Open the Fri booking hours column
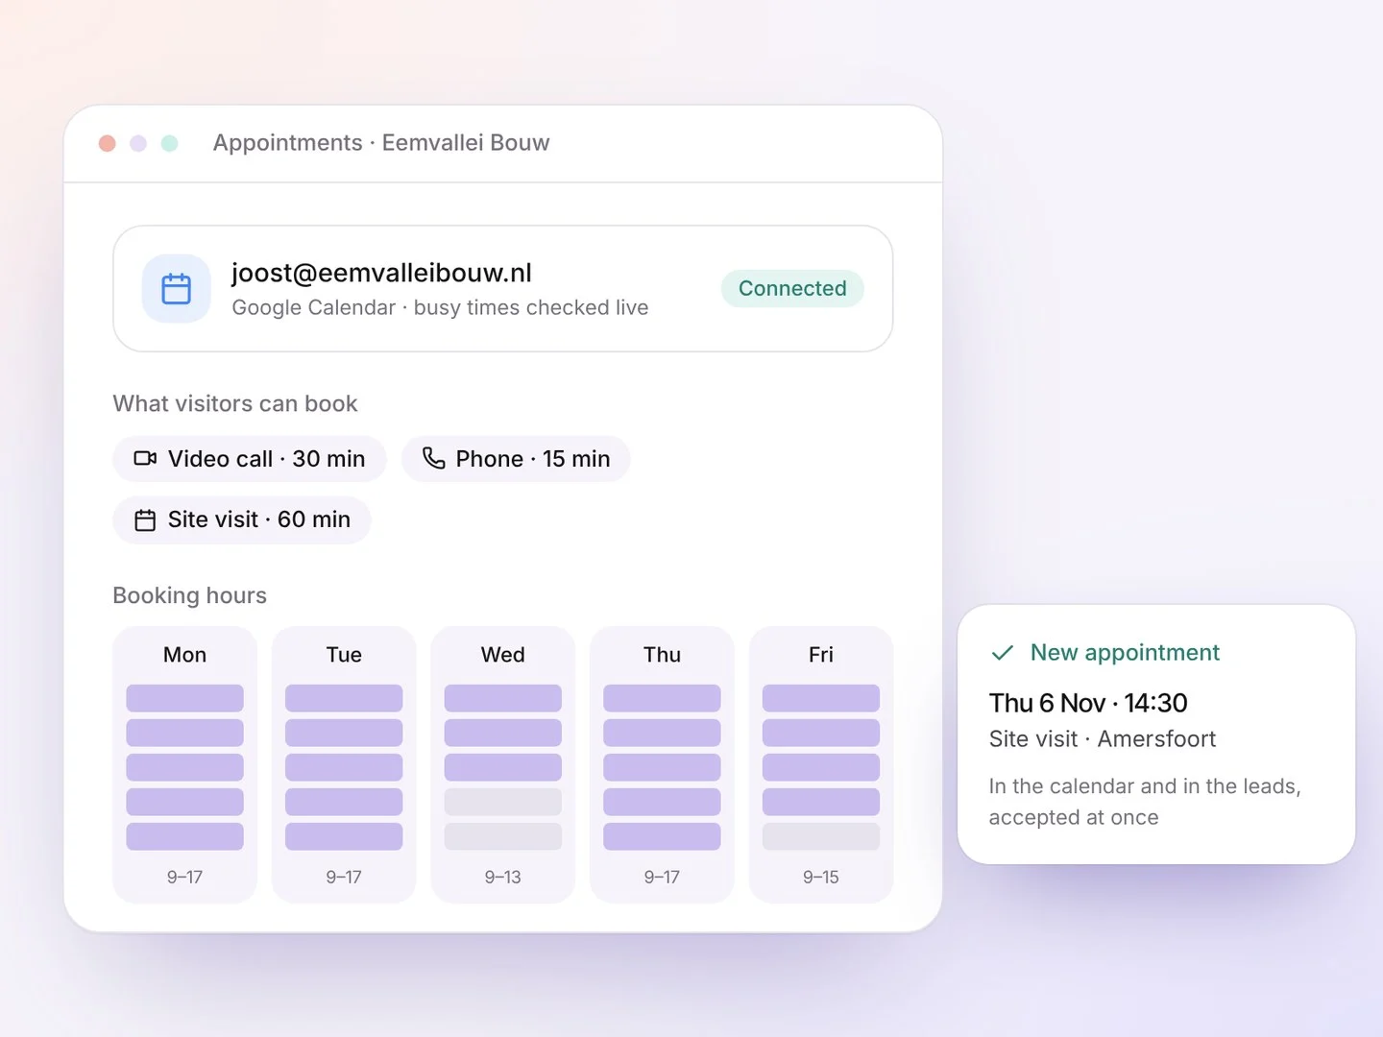The height and width of the screenshot is (1037, 1383). [x=821, y=764]
